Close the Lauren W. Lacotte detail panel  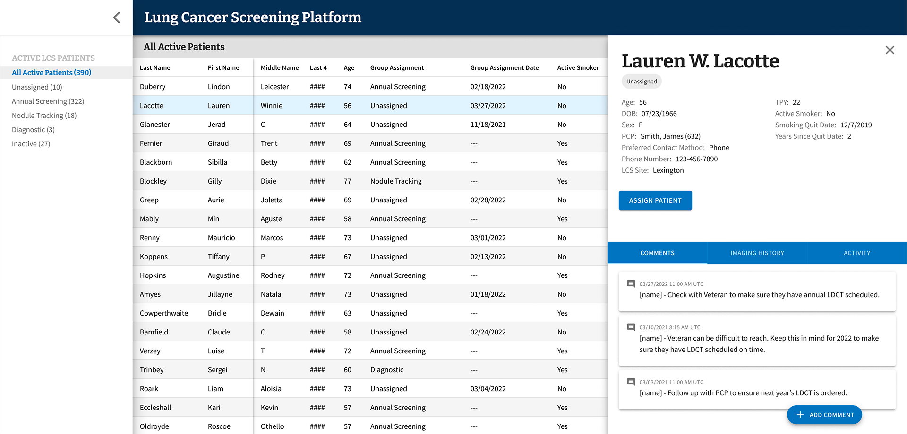890,50
